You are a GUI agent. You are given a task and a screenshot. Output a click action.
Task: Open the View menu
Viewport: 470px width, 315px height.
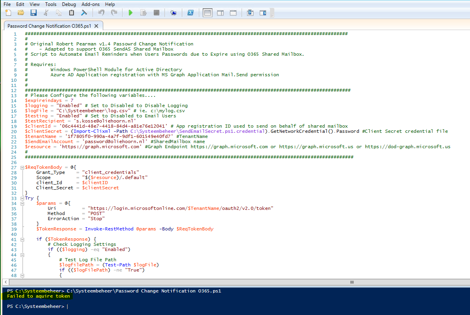click(34, 4)
